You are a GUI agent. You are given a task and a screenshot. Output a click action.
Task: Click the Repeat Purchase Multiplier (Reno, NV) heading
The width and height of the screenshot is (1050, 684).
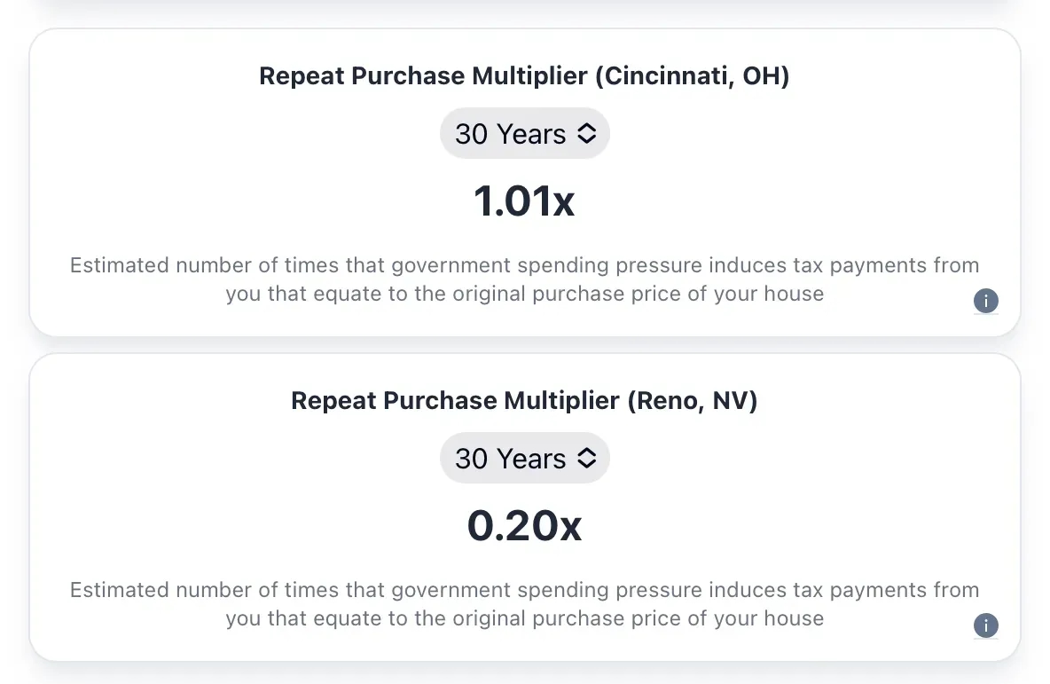pyautogui.click(x=524, y=400)
